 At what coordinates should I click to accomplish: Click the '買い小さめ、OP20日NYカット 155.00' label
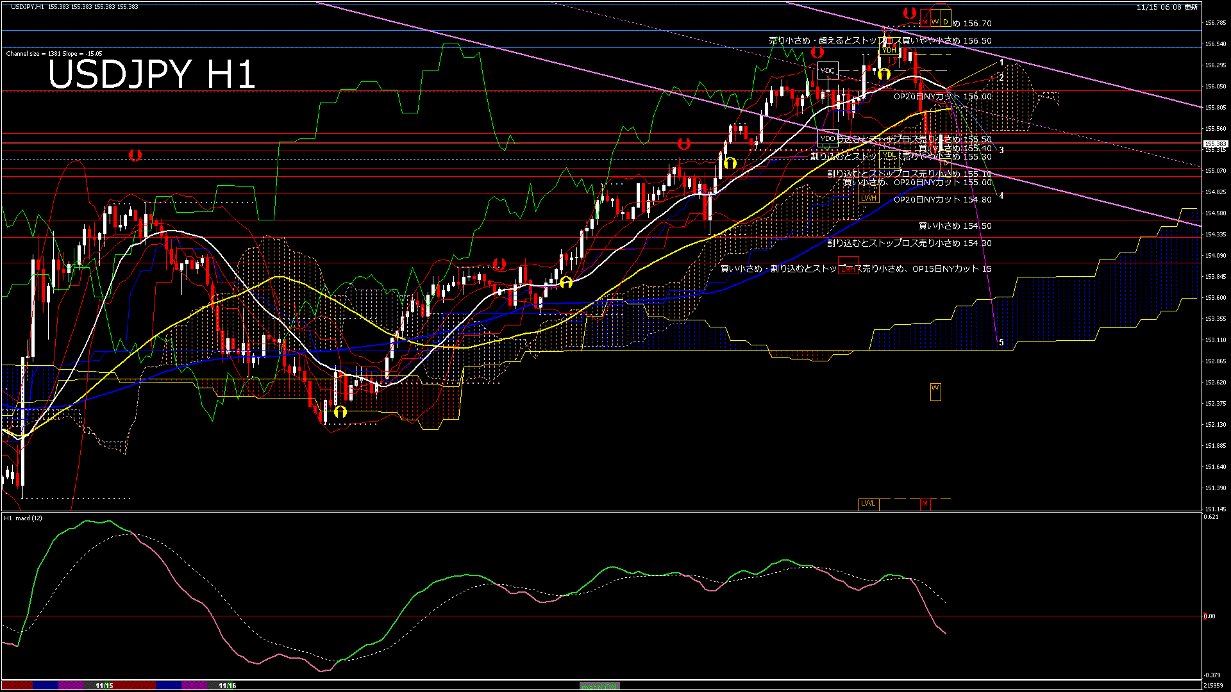click(917, 183)
